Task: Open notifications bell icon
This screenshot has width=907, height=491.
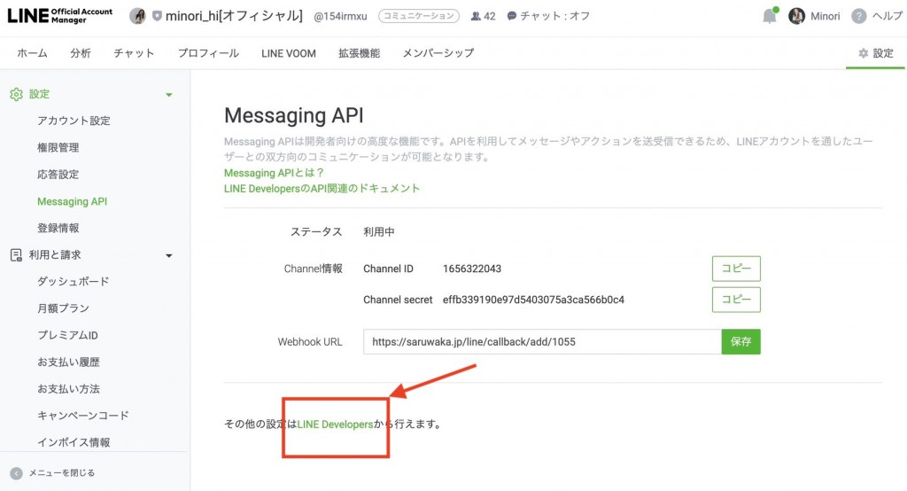Action: [770, 16]
